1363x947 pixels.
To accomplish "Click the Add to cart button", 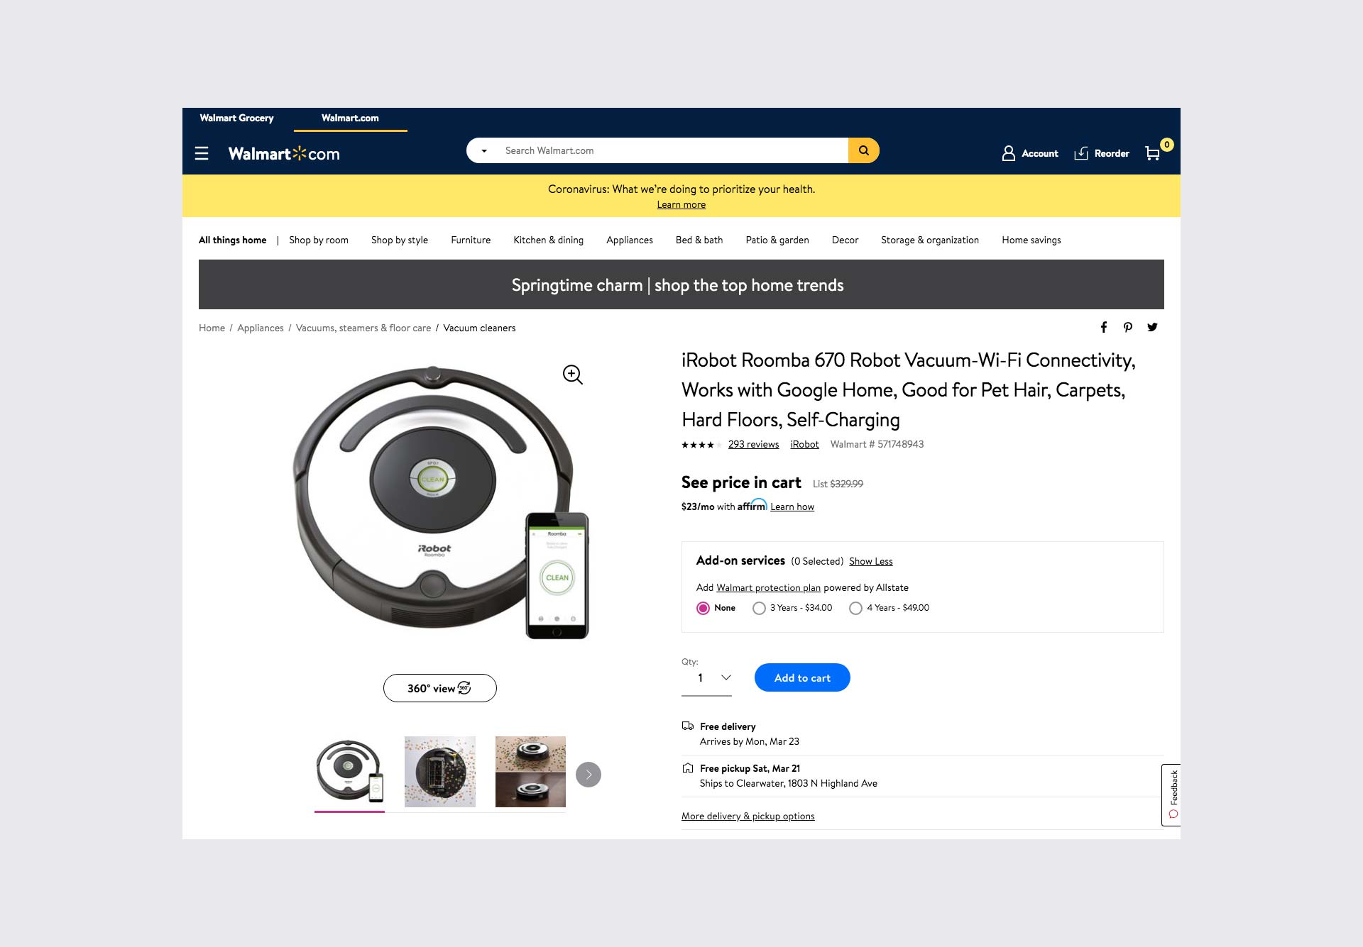I will pos(802,677).
